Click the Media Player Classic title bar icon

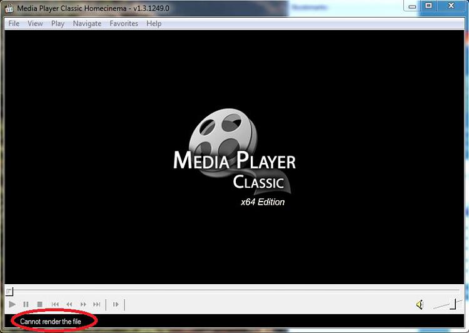pyautogui.click(x=9, y=8)
